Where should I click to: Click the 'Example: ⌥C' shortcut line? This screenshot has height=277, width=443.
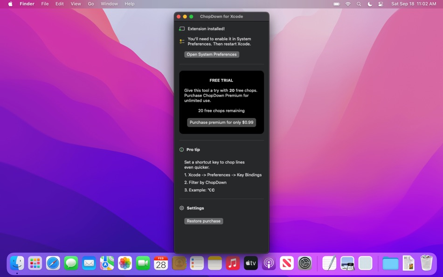(200, 190)
